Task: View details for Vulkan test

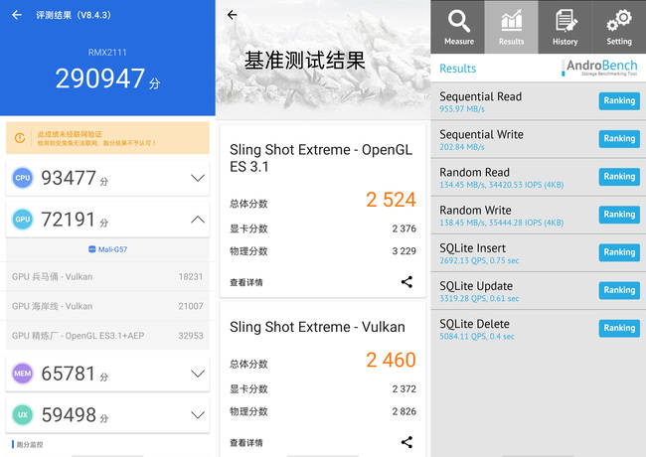Action: (245, 442)
